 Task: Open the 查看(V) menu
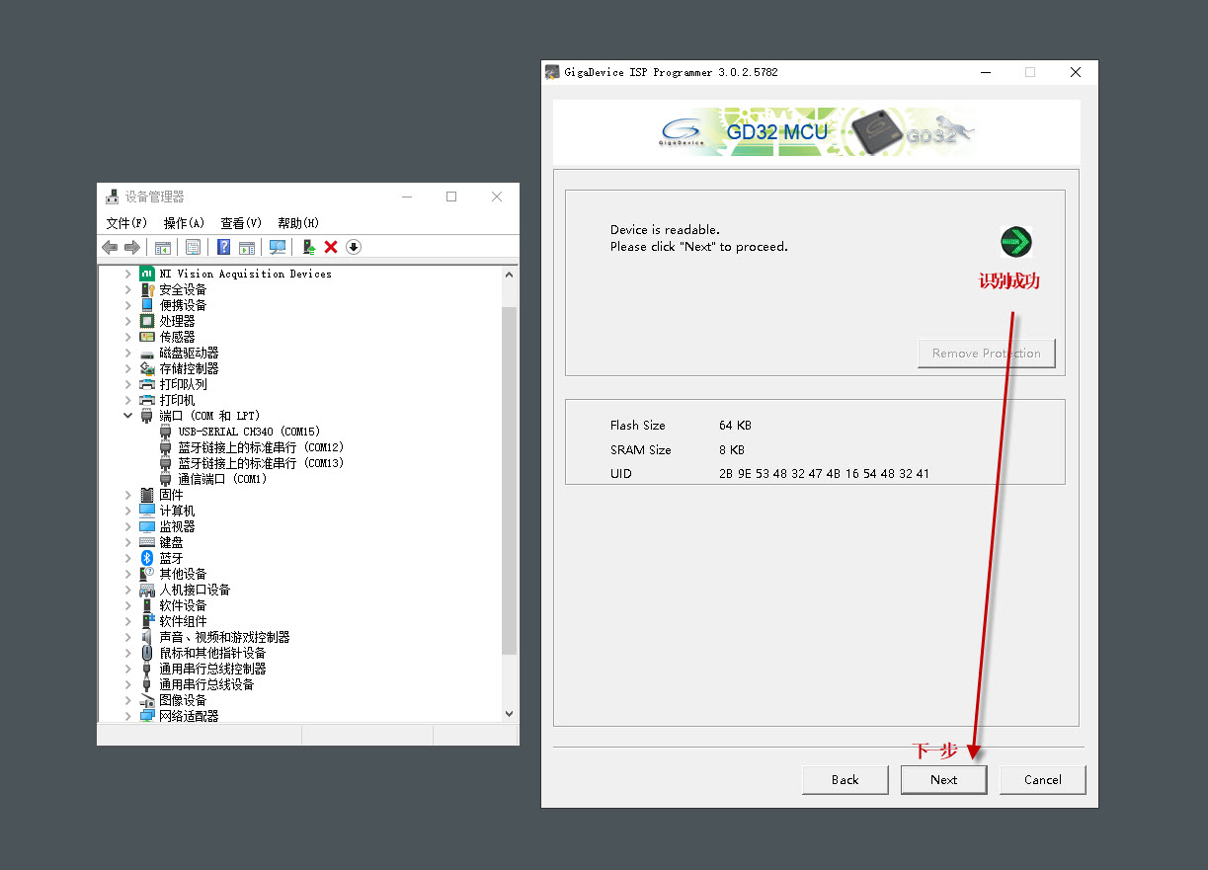[x=241, y=223]
